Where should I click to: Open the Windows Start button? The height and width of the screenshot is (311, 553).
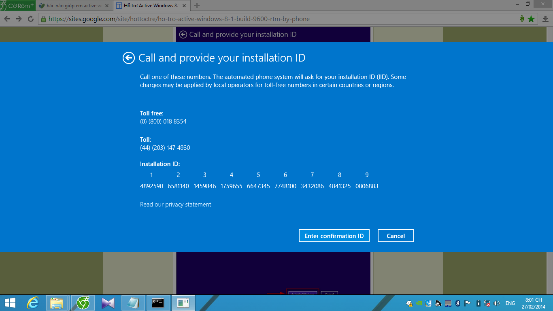click(10, 302)
